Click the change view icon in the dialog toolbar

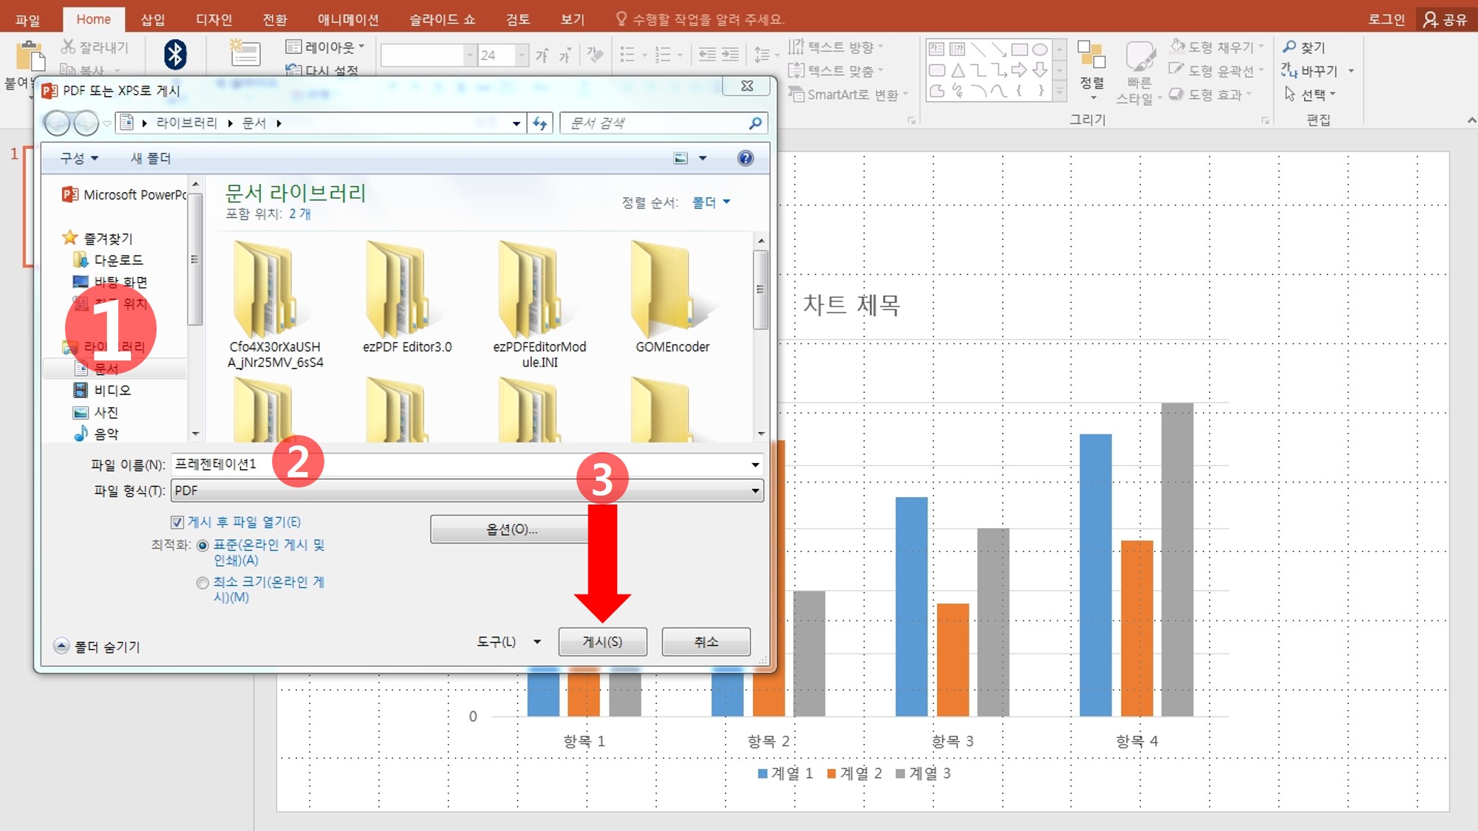681,158
